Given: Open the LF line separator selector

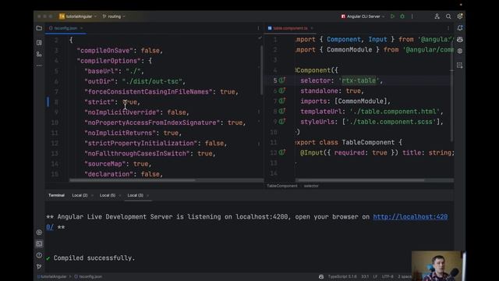Looking at the screenshot, I should tap(375, 276).
